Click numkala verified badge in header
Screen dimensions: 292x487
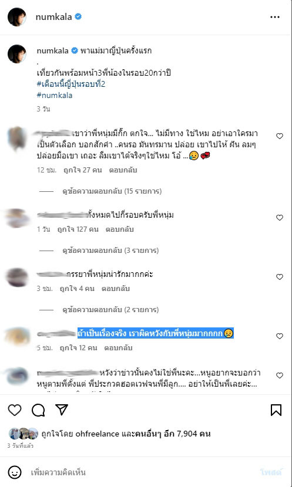pos(78,16)
